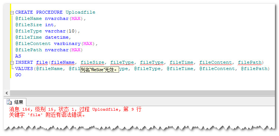Click the tooltip 列名"fileSize"无效。
Viewport: 279px width, 136px height.
99,70
